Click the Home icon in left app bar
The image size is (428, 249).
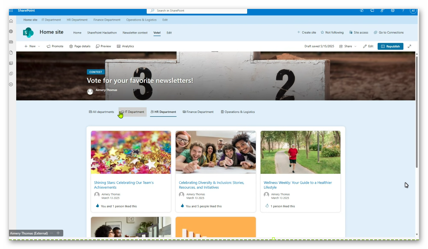point(11,21)
